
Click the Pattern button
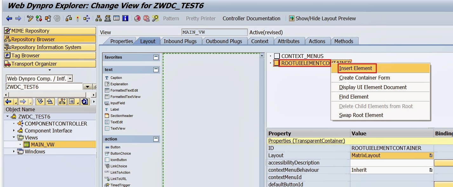[x=171, y=18]
